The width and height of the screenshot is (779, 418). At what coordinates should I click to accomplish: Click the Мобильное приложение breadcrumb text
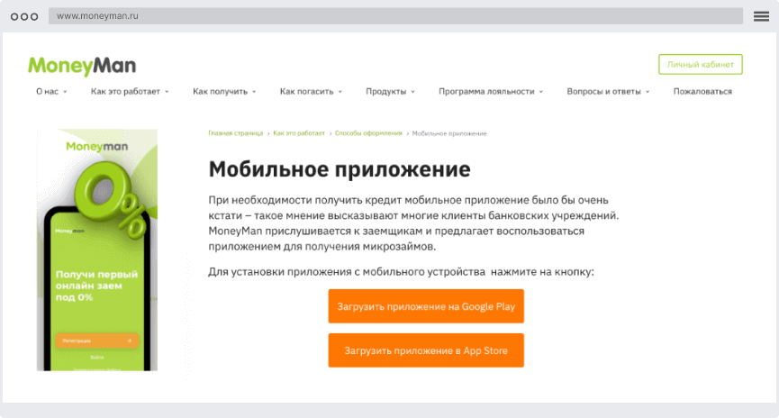[449, 133]
